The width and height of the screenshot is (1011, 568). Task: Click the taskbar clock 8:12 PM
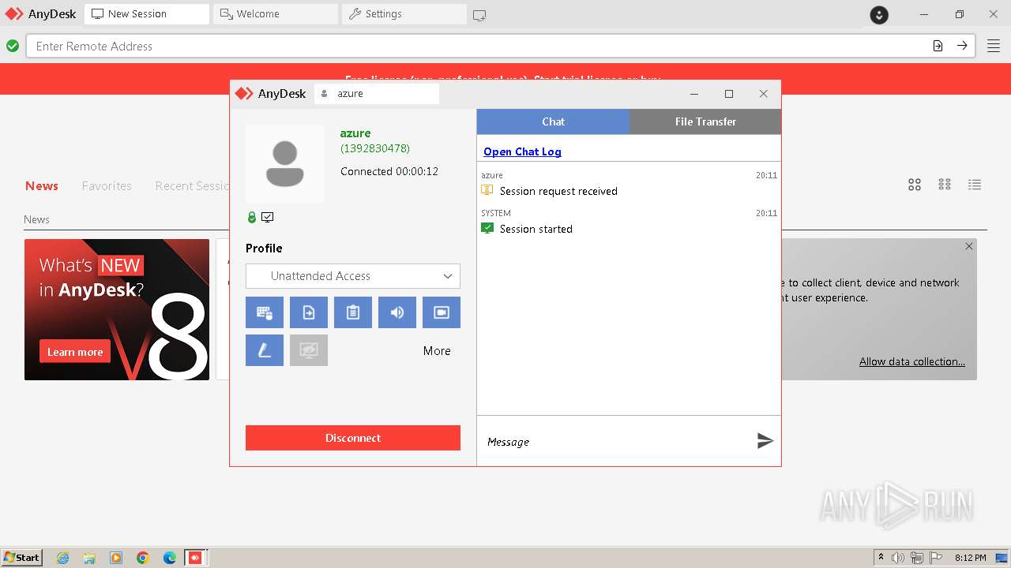[x=970, y=558]
